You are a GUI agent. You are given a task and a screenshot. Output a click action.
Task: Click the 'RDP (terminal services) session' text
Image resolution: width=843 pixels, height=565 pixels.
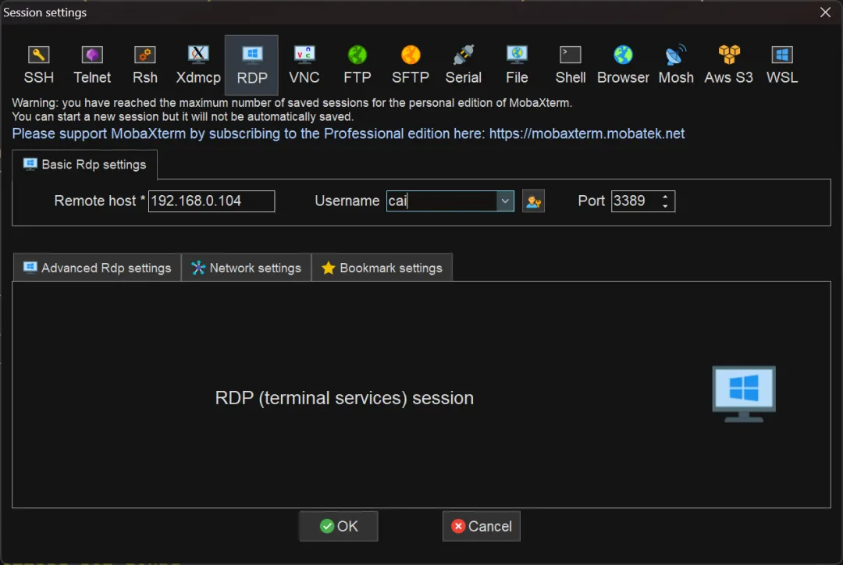tap(344, 398)
